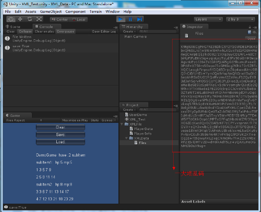Toggle pivot mode Center button
This screenshot has width=261, height=212.
[60, 20]
